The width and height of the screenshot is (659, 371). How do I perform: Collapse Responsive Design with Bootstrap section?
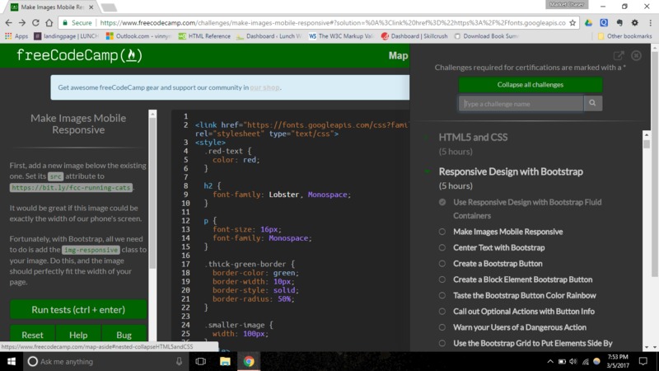511,171
